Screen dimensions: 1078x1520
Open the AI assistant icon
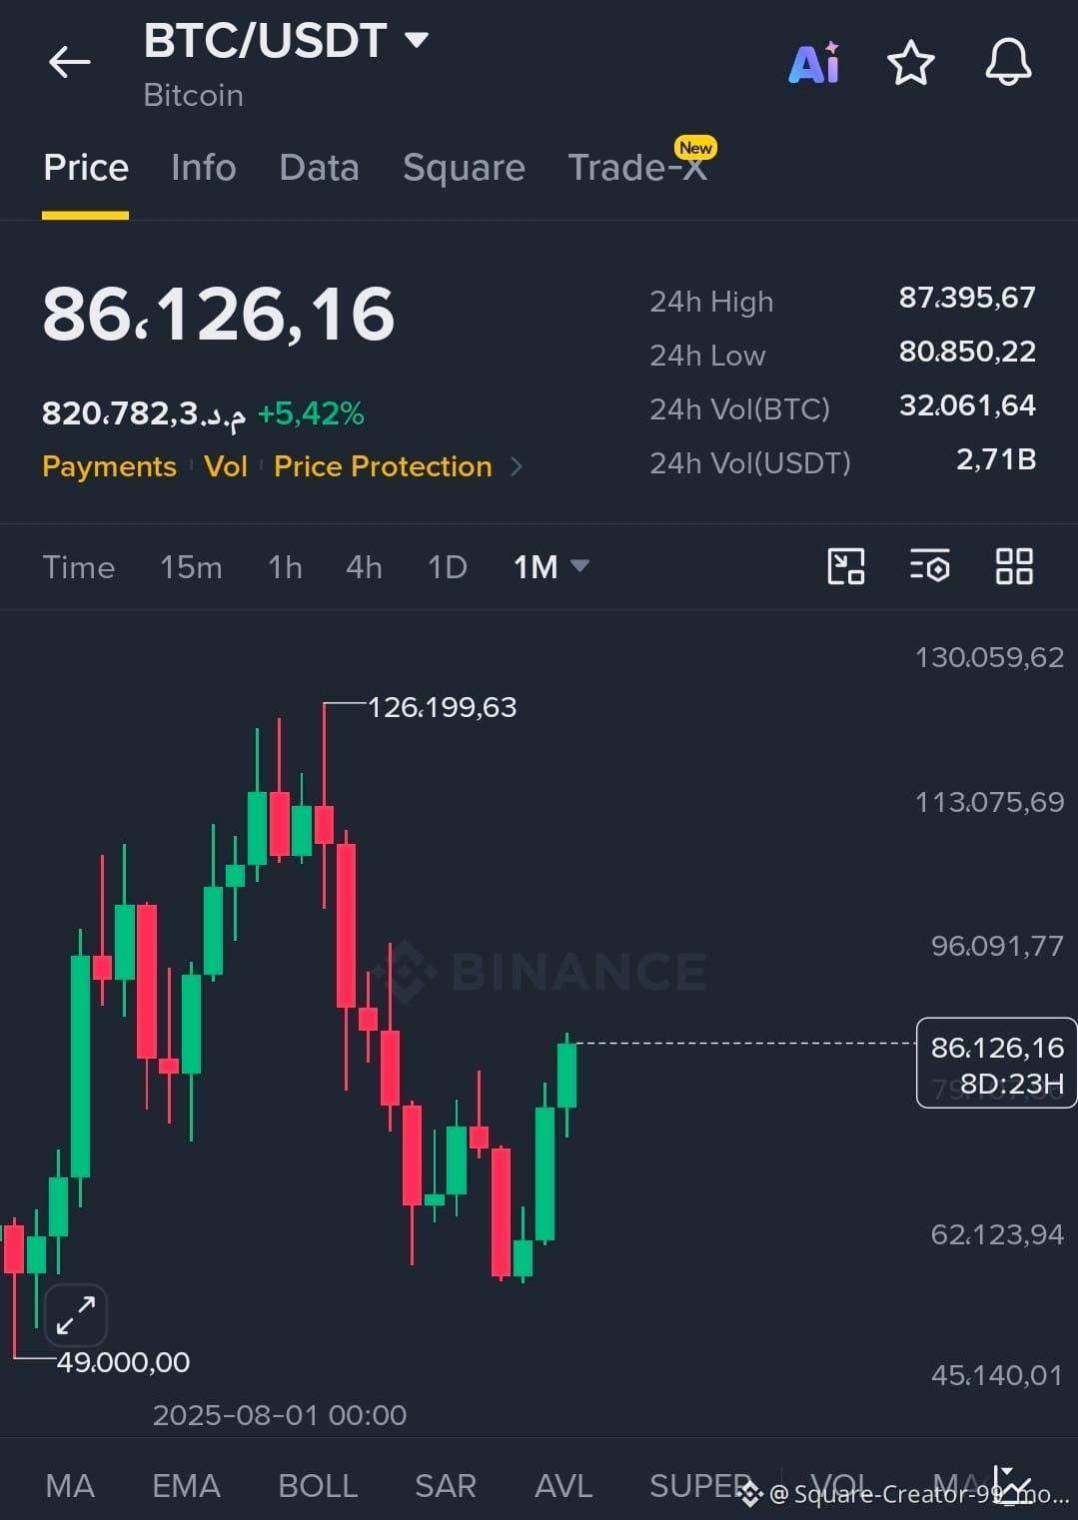815,63
